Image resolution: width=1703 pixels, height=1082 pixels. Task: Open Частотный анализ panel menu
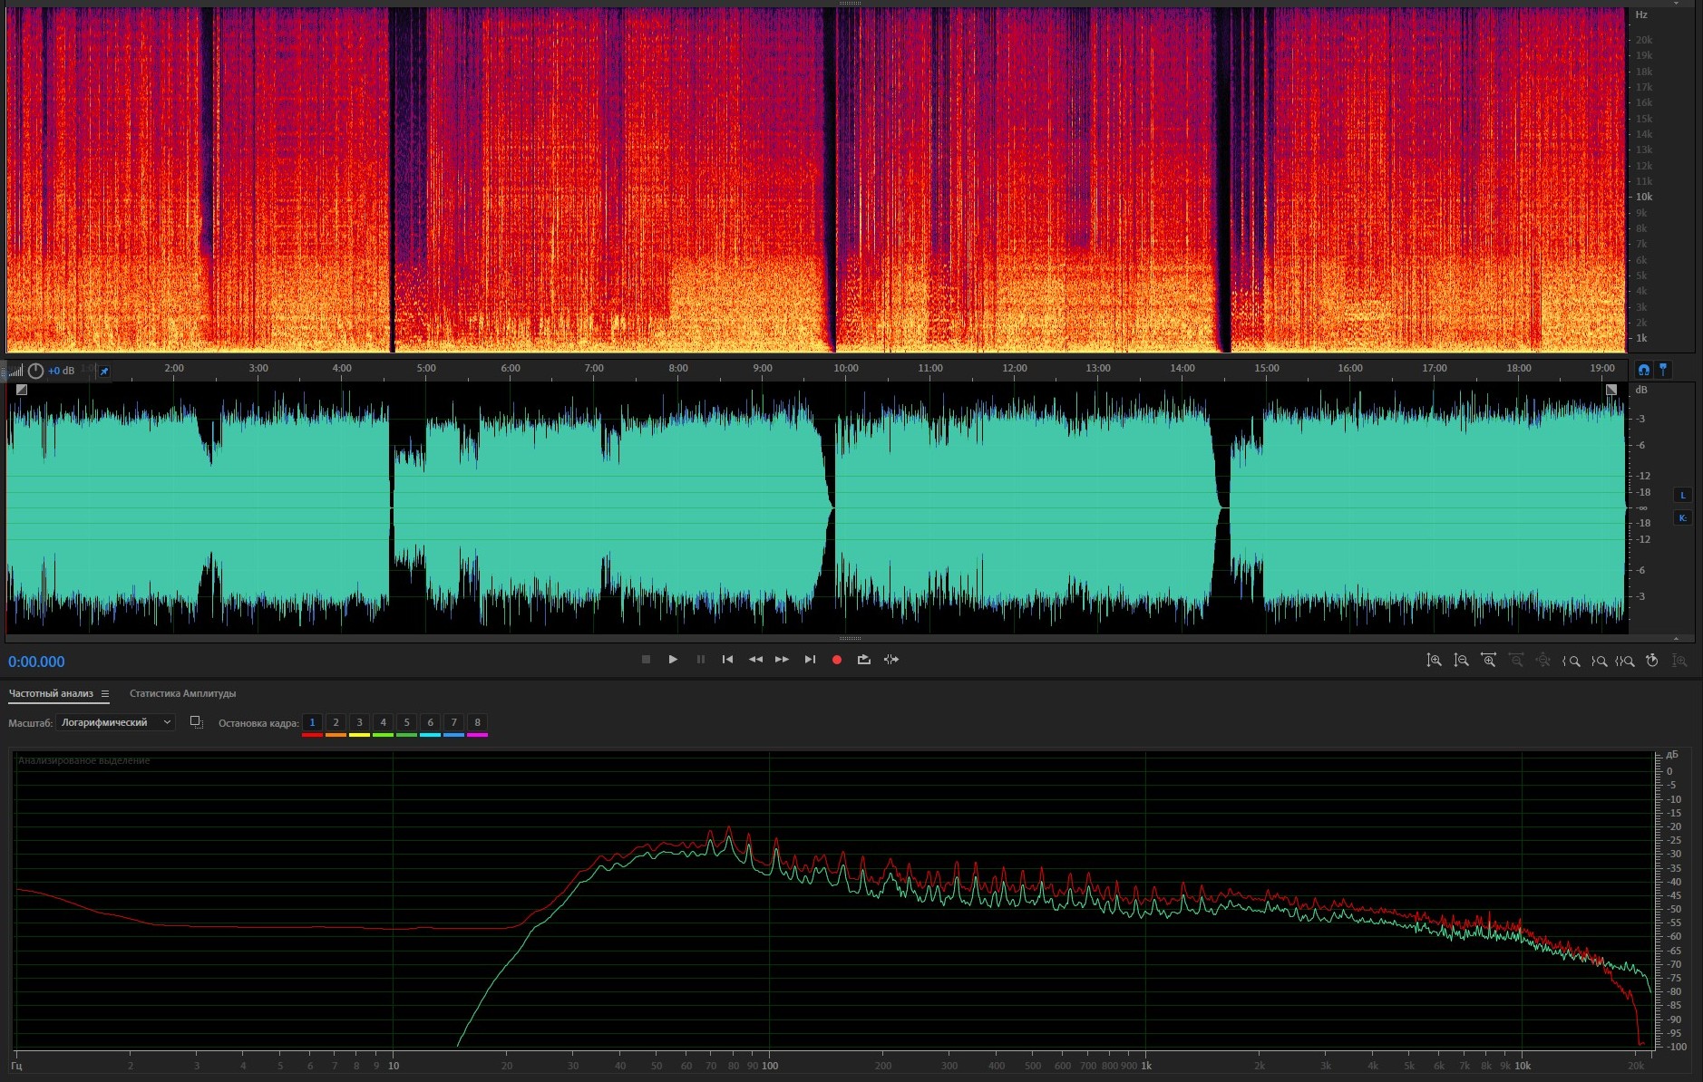(105, 694)
